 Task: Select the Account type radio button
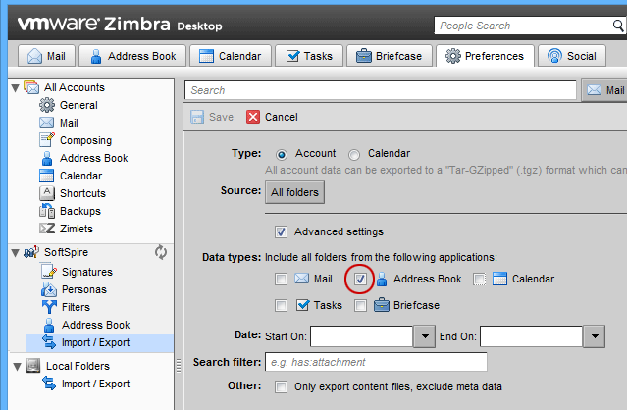[x=281, y=154]
